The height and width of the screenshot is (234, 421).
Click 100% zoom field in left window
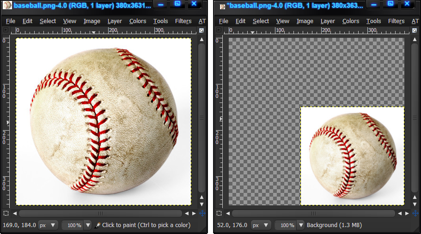tap(73, 225)
